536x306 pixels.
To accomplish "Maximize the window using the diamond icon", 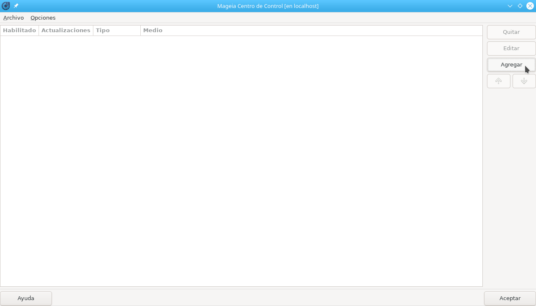I will click(520, 6).
